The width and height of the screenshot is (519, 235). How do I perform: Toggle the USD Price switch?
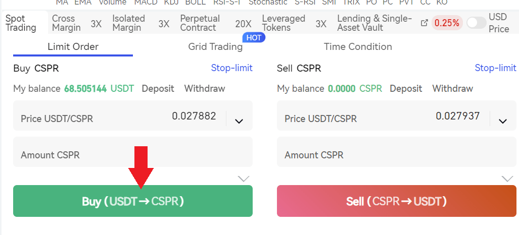click(476, 23)
